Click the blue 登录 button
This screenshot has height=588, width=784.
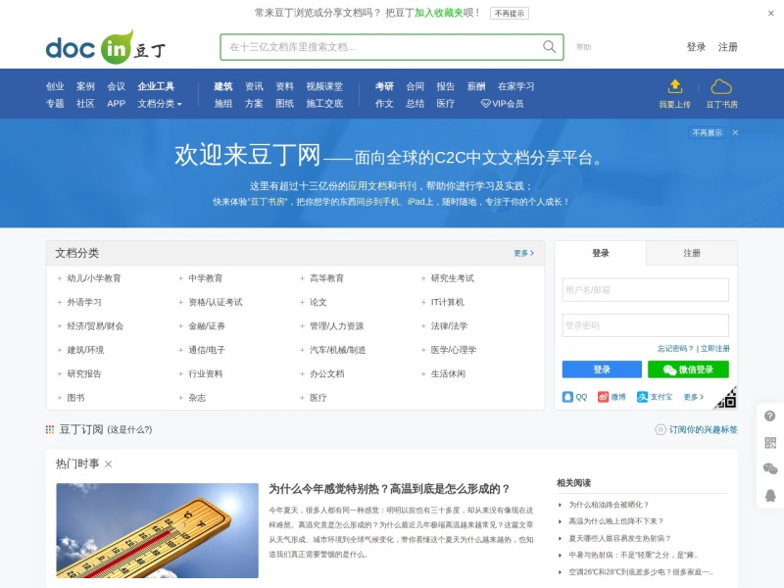[x=602, y=369]
